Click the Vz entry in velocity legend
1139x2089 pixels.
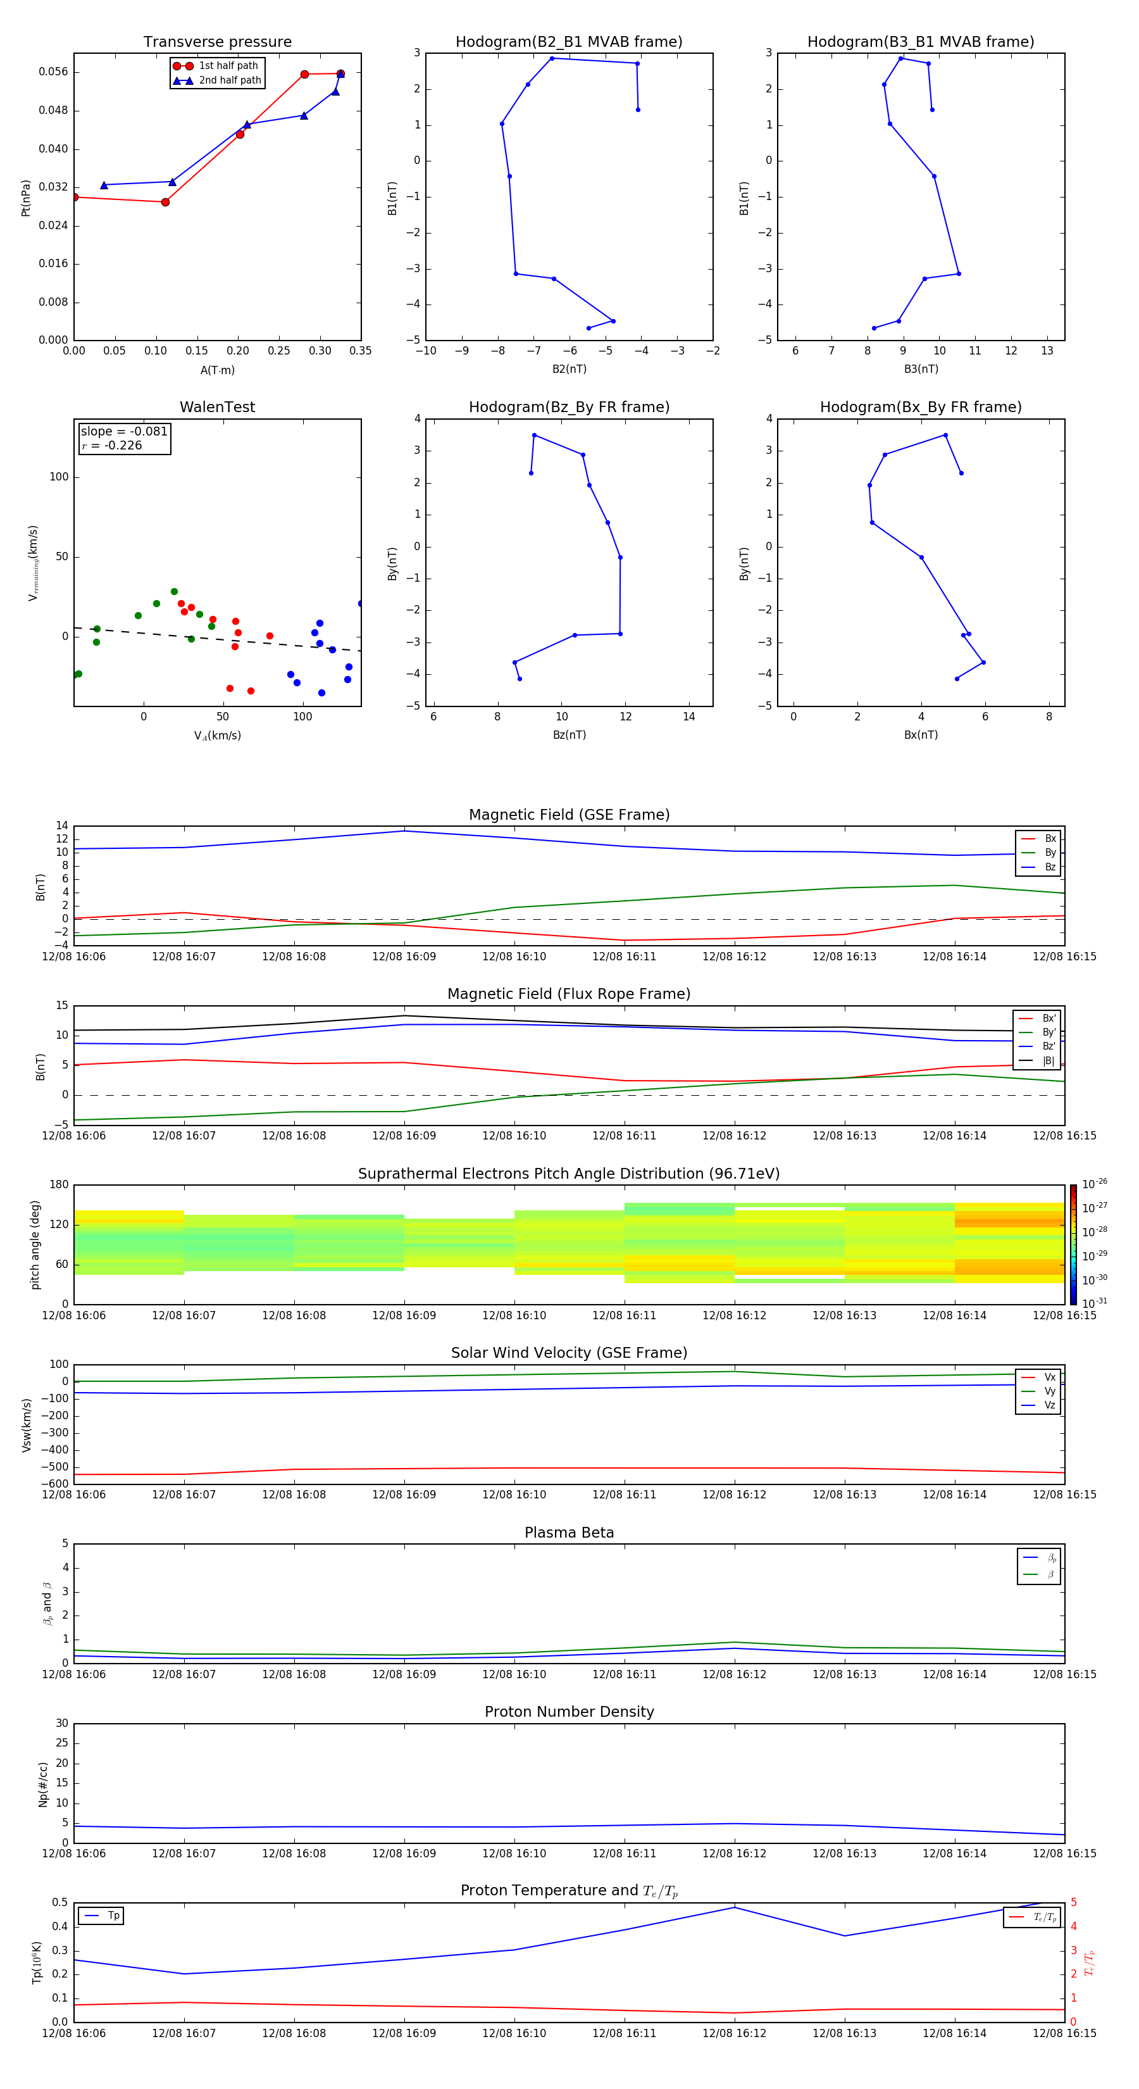coord(1038,1405)
